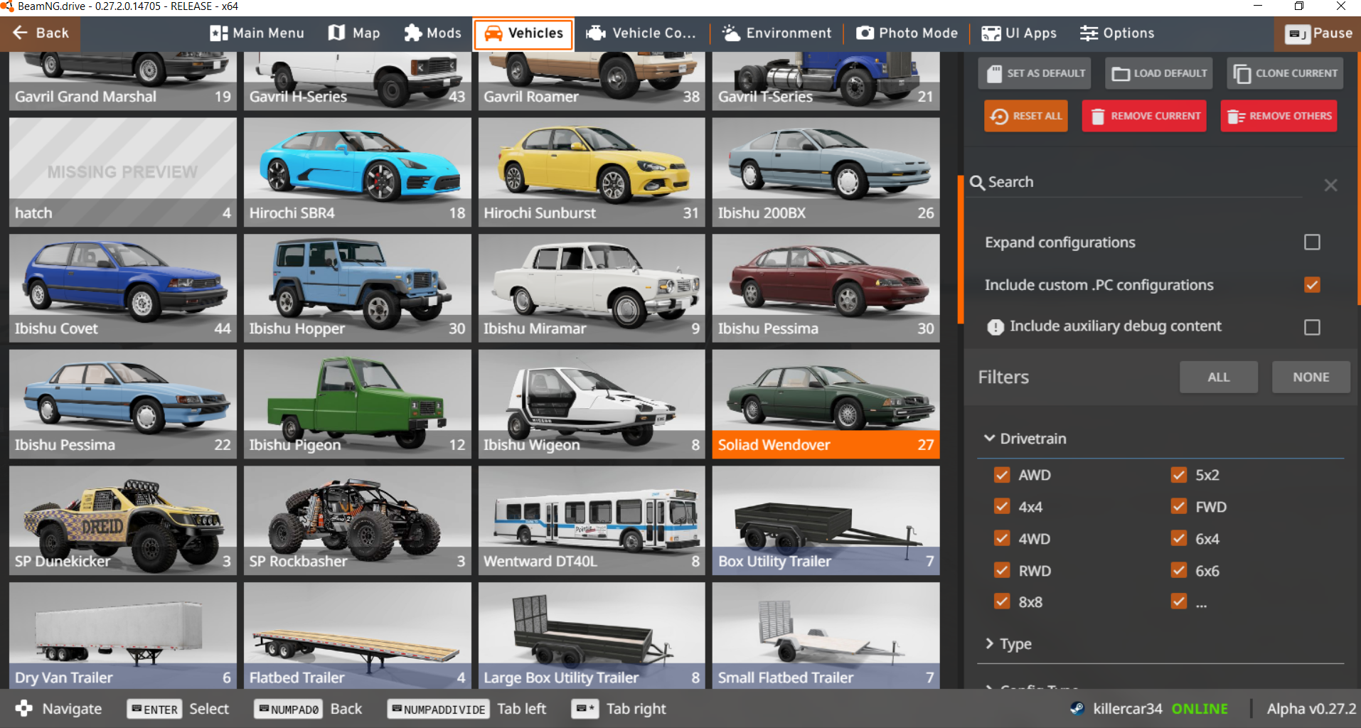
Task: Click the Back arrow button
Action: (41, 33)
